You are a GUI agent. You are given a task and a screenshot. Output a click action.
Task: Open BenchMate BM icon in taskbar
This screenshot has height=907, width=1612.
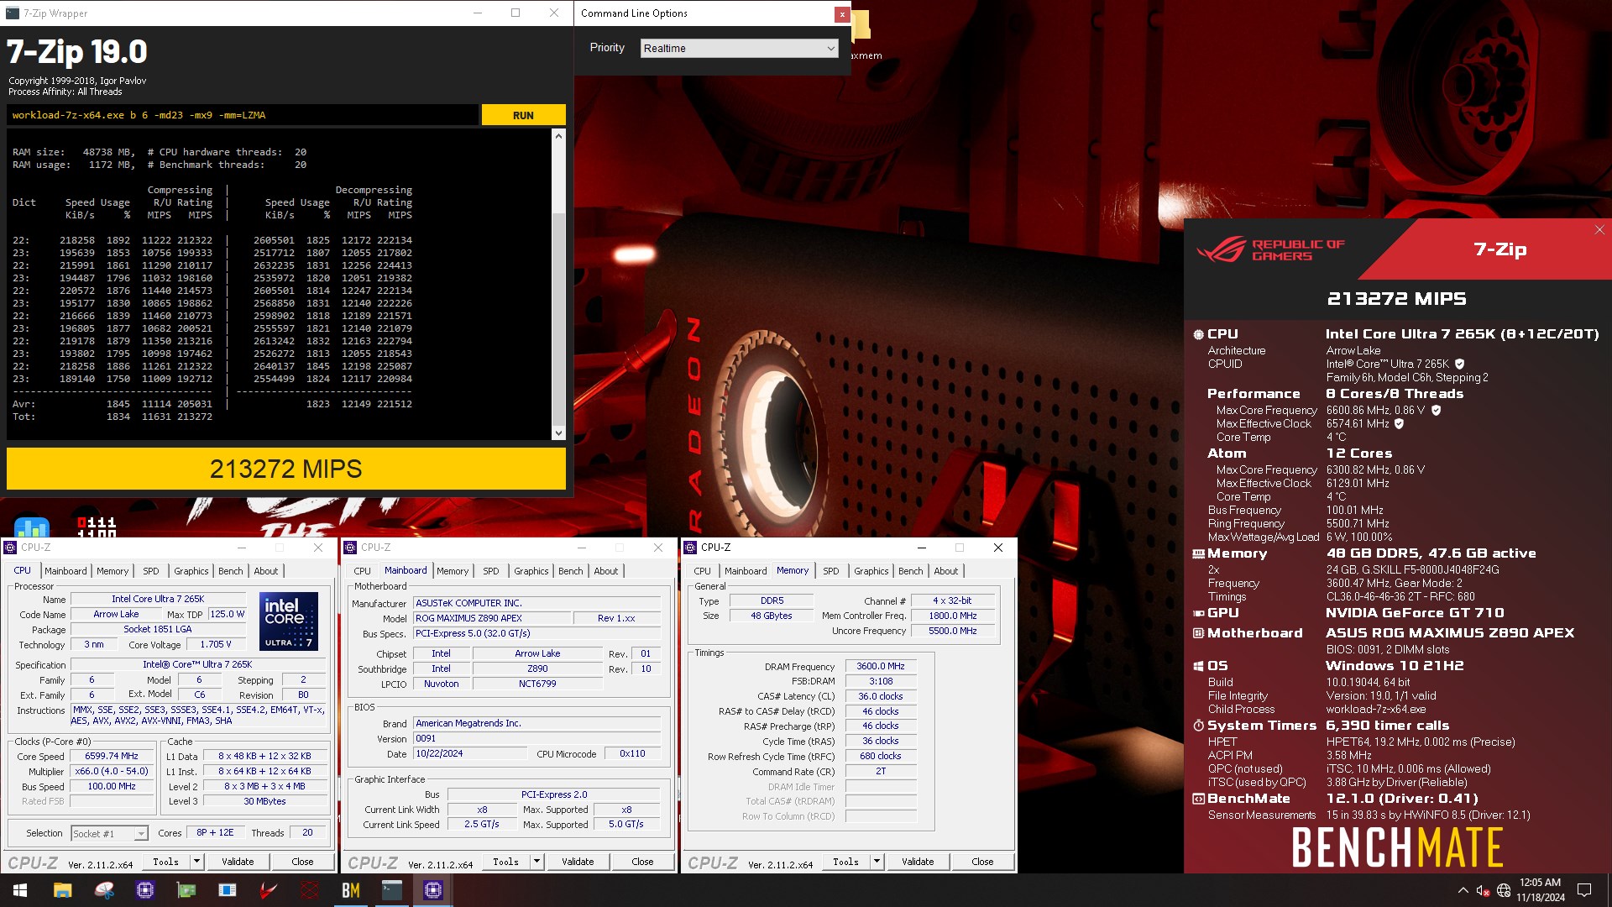tap(351, 890)
